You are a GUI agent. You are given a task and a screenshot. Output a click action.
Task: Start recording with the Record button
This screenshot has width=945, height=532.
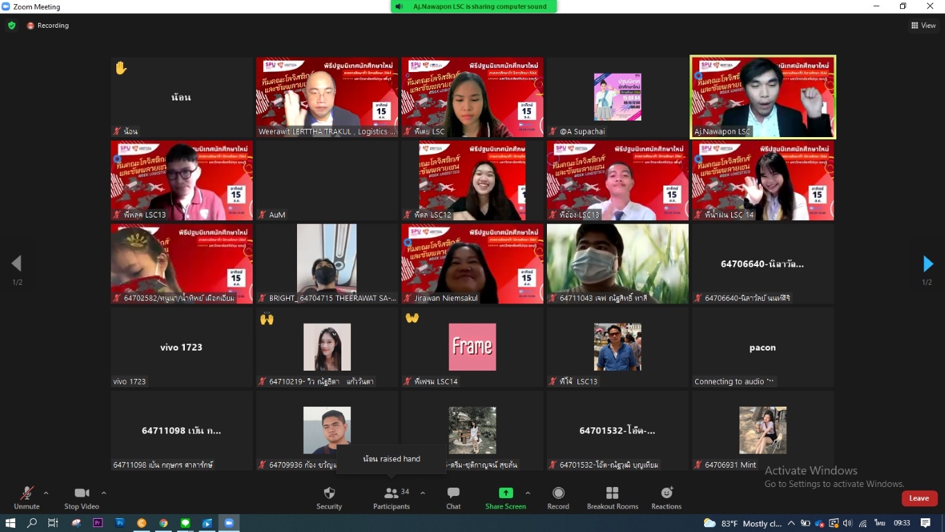point(558,498)
